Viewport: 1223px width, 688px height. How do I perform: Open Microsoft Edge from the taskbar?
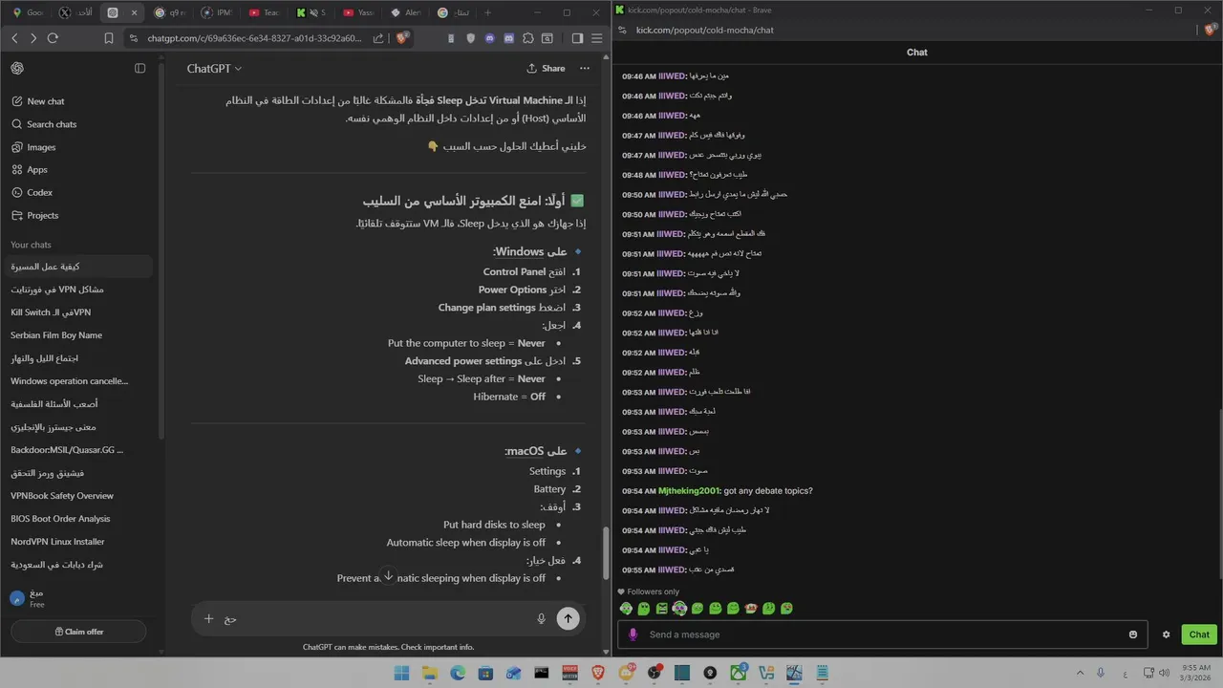click(458, 673)
